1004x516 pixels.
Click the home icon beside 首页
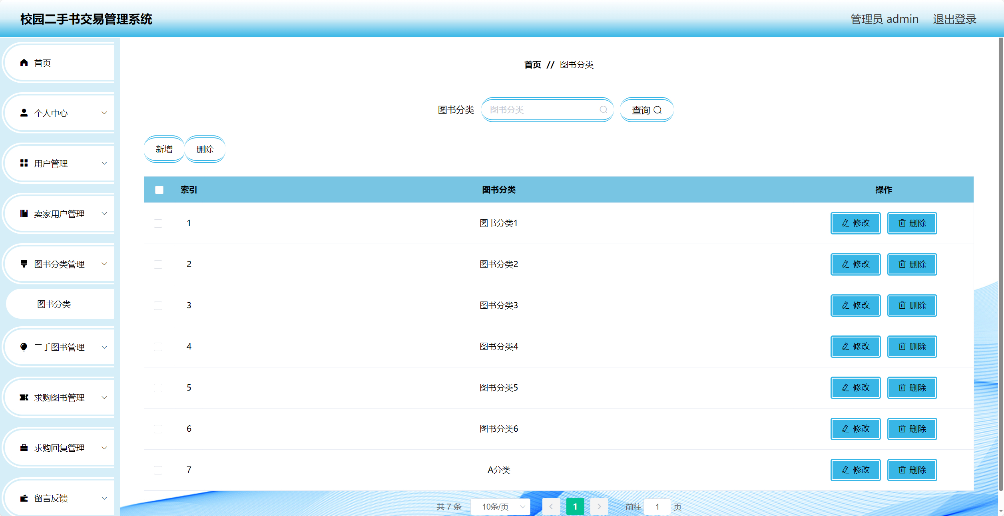pyautogui.click(x=23, y=63)
